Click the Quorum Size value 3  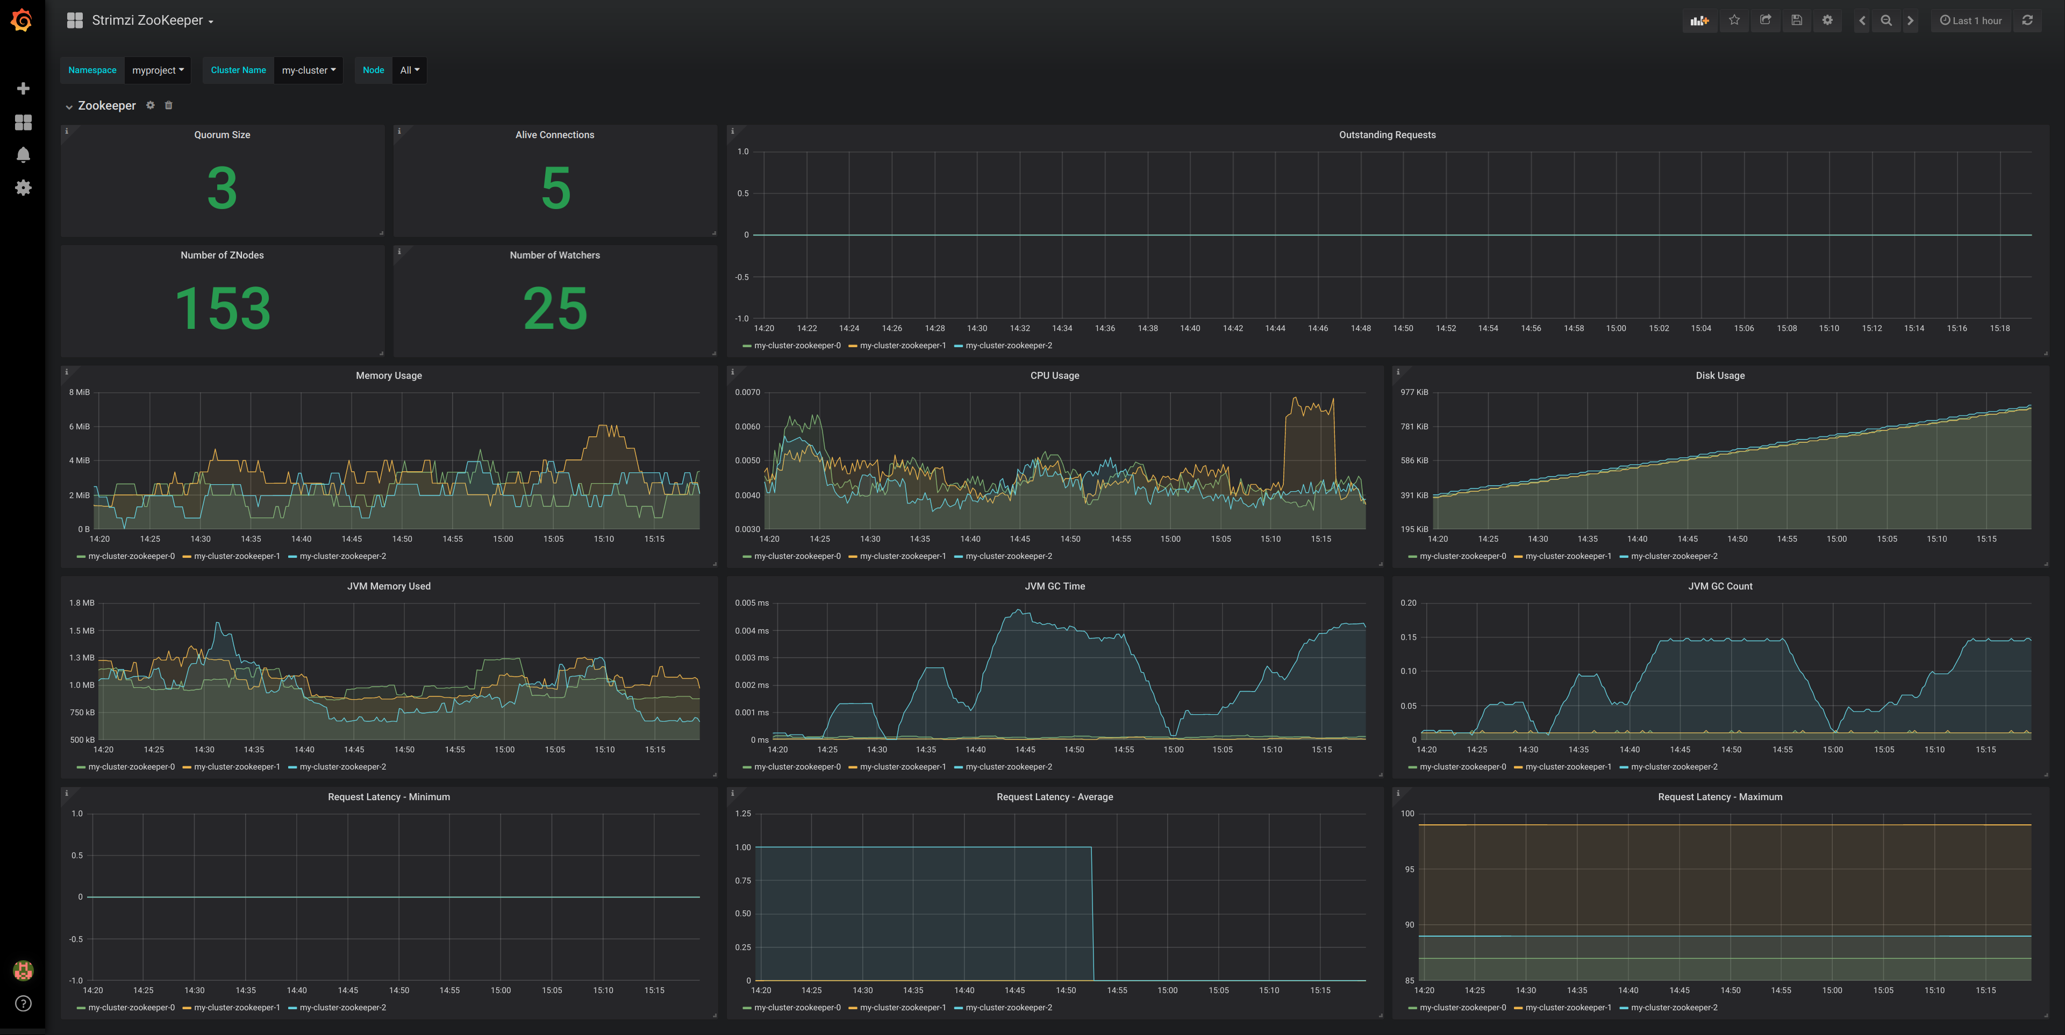[x=222, y=188]
